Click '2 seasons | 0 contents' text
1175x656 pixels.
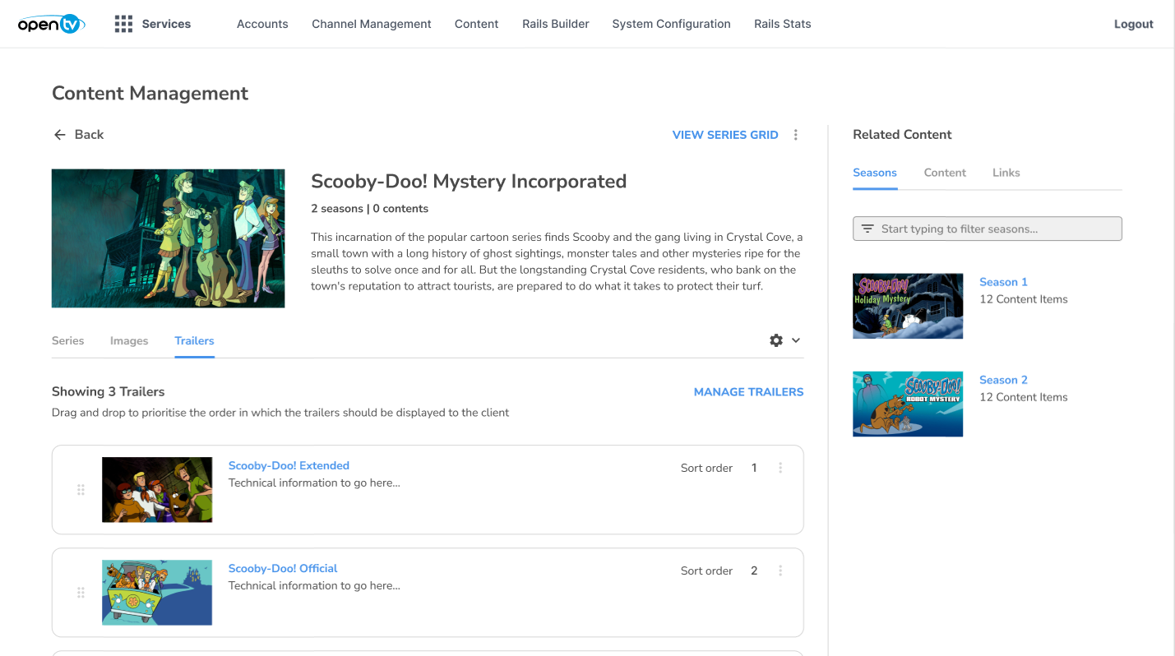point(369,209)
